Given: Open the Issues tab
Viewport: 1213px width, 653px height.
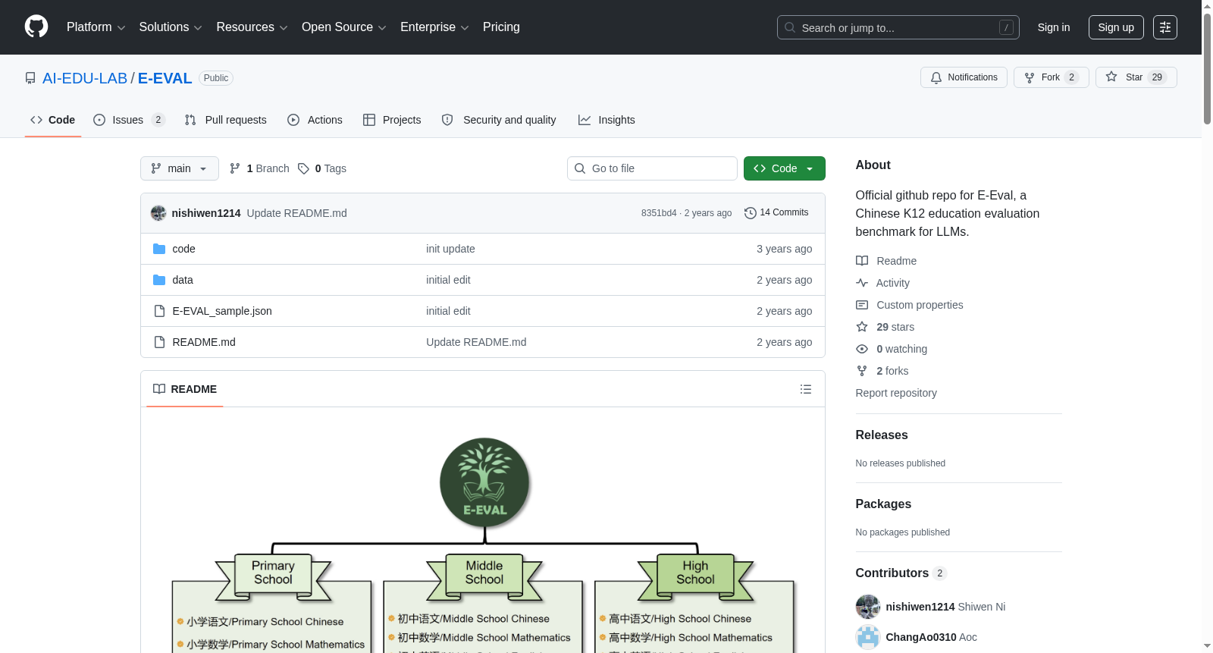Looking at the screenshot, I should 129,120.
